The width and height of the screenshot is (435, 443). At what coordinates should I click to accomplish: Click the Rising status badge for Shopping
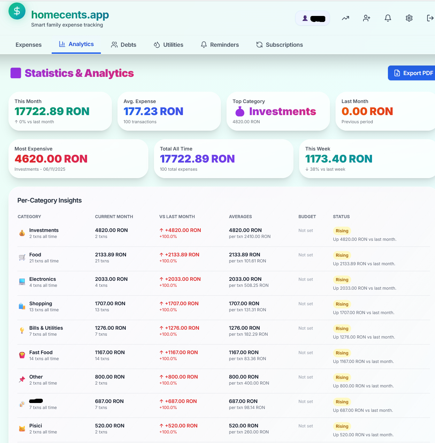click(342, 304)
